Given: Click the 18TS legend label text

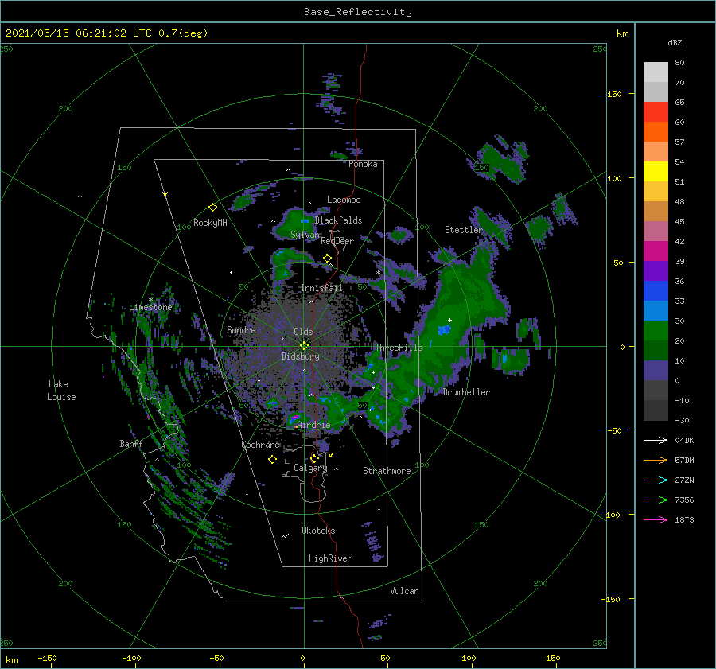Looking at the screenshot, I should click(684, 519).
